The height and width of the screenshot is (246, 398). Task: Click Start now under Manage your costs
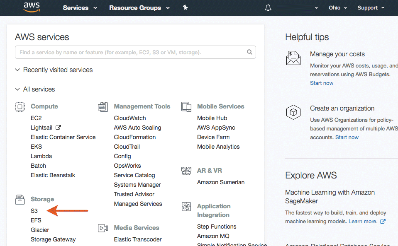[322, 83]
